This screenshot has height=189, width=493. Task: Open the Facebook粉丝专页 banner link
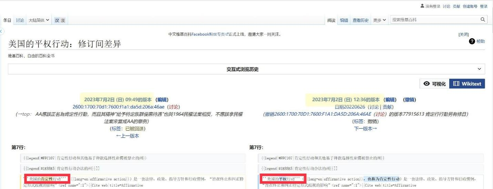[x=210, y=34]
